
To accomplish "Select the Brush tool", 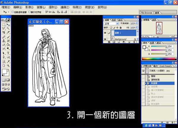I will [8, 37].
